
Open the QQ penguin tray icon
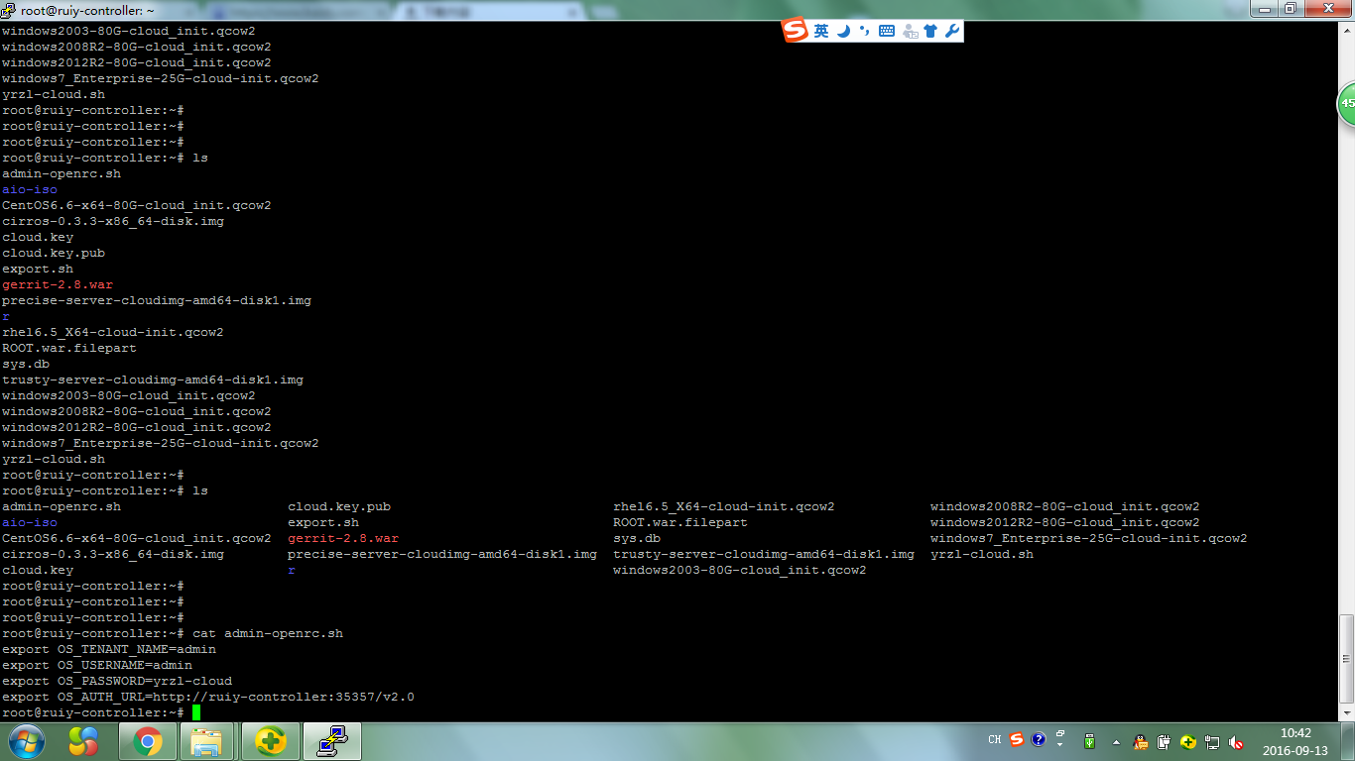[x=1141, y=741]
